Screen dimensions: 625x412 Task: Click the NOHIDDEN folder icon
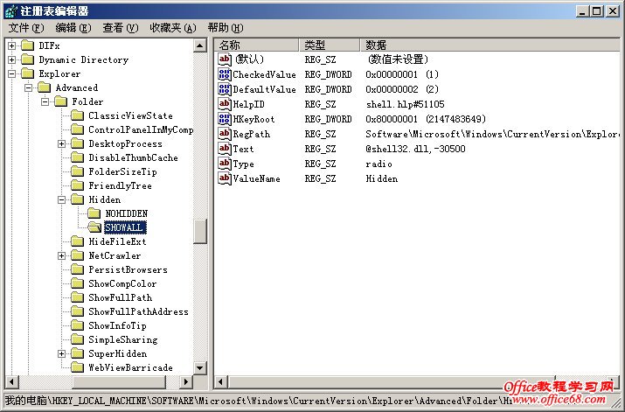94,213
